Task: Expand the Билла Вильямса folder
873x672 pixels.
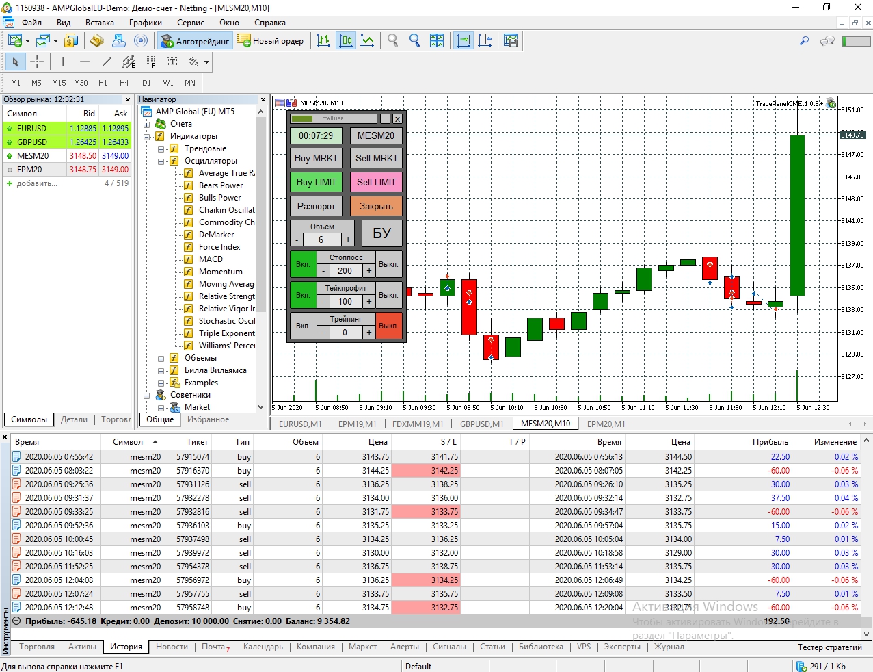Action: point(161,370)
